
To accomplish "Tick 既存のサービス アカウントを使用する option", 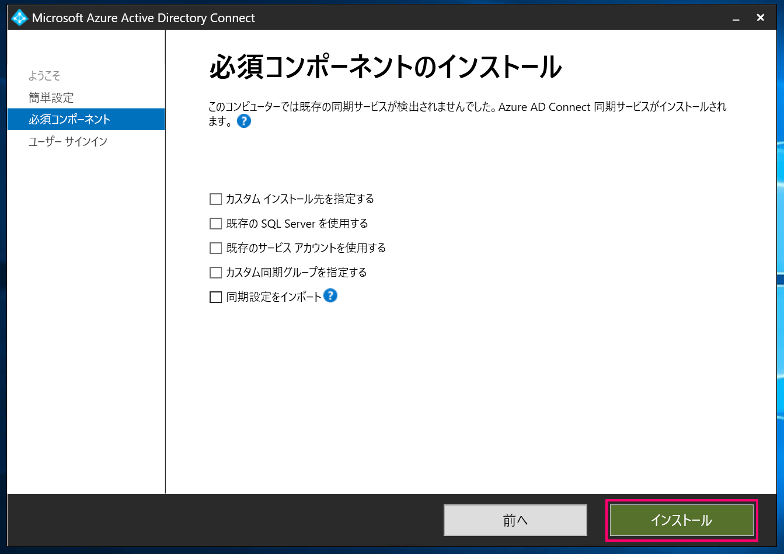I will pos(215,248).
